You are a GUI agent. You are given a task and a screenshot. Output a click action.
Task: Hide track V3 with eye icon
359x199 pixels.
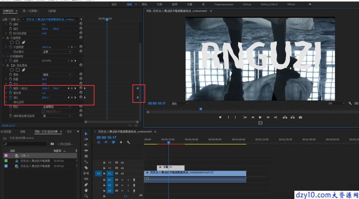[122, 163]
